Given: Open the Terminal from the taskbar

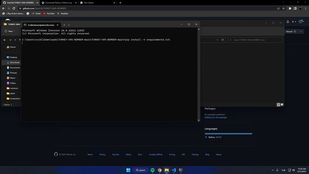Looking at the screenshot, I should click(x=181, y=170).
